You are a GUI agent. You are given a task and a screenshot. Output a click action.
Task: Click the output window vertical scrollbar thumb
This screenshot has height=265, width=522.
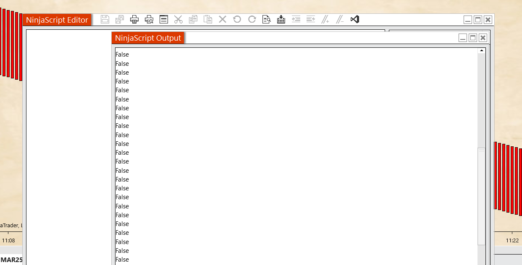pos(482,196)
